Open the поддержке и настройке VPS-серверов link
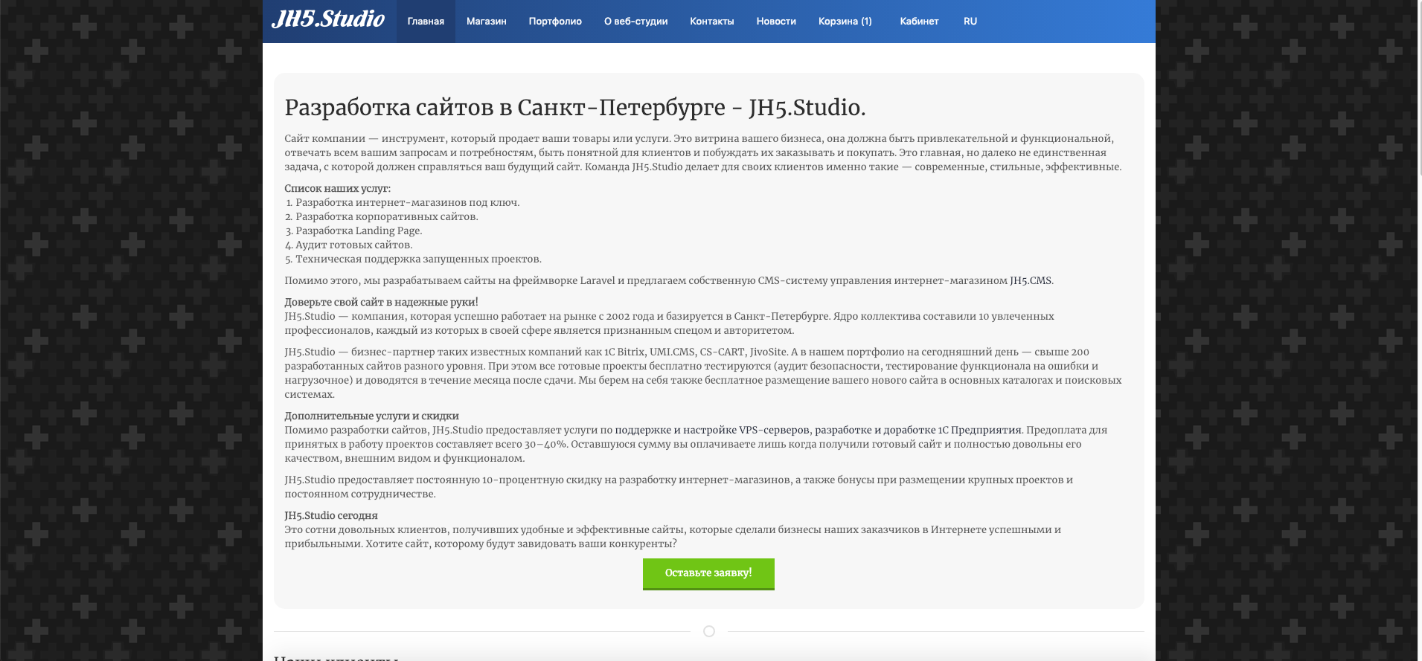This screenshot has width=1422, height=661. tap(712, 431)
